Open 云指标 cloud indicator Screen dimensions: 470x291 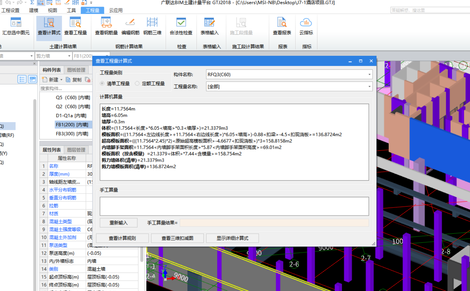pyautogui.click(x=306, y=27)
